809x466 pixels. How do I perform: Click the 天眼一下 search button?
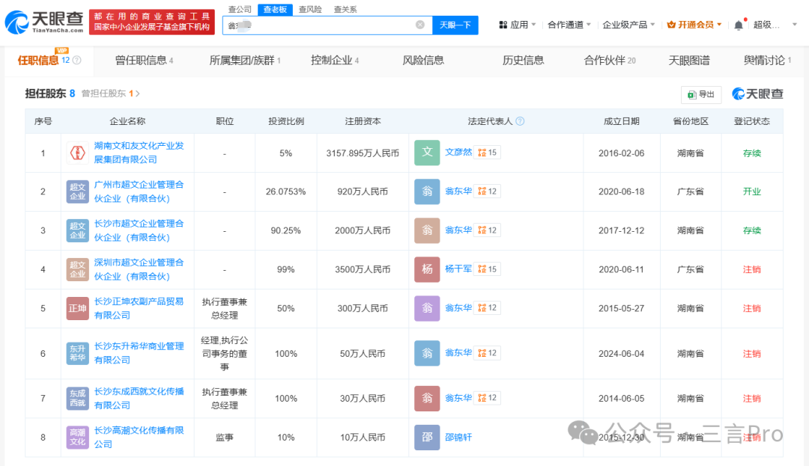(x=455, y=25)
